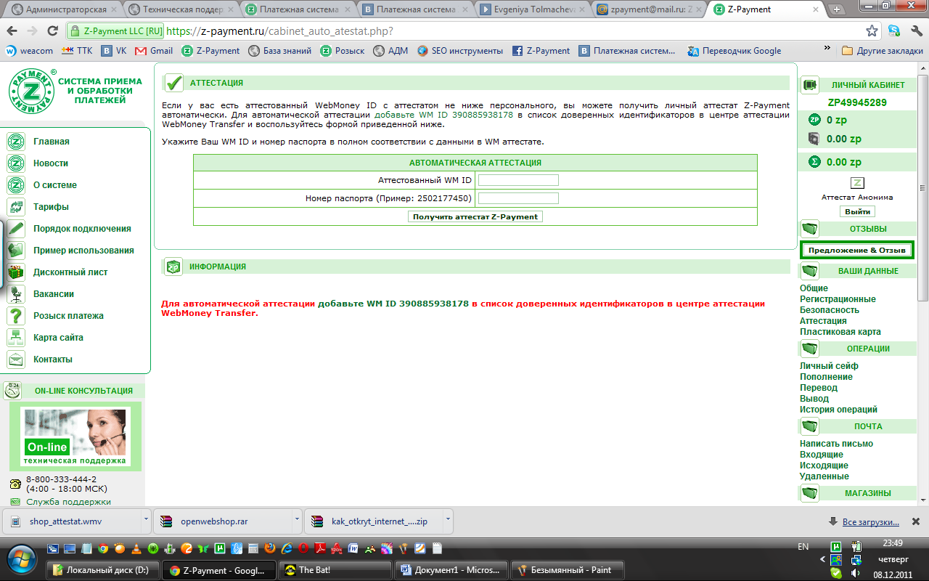Click the Карта сайта icon
The width and height of the screenshot is (929, 581).
16,338
